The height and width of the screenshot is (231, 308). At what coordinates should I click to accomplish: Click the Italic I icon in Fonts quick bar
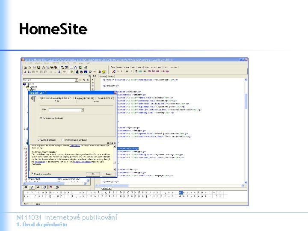point(131,71)
